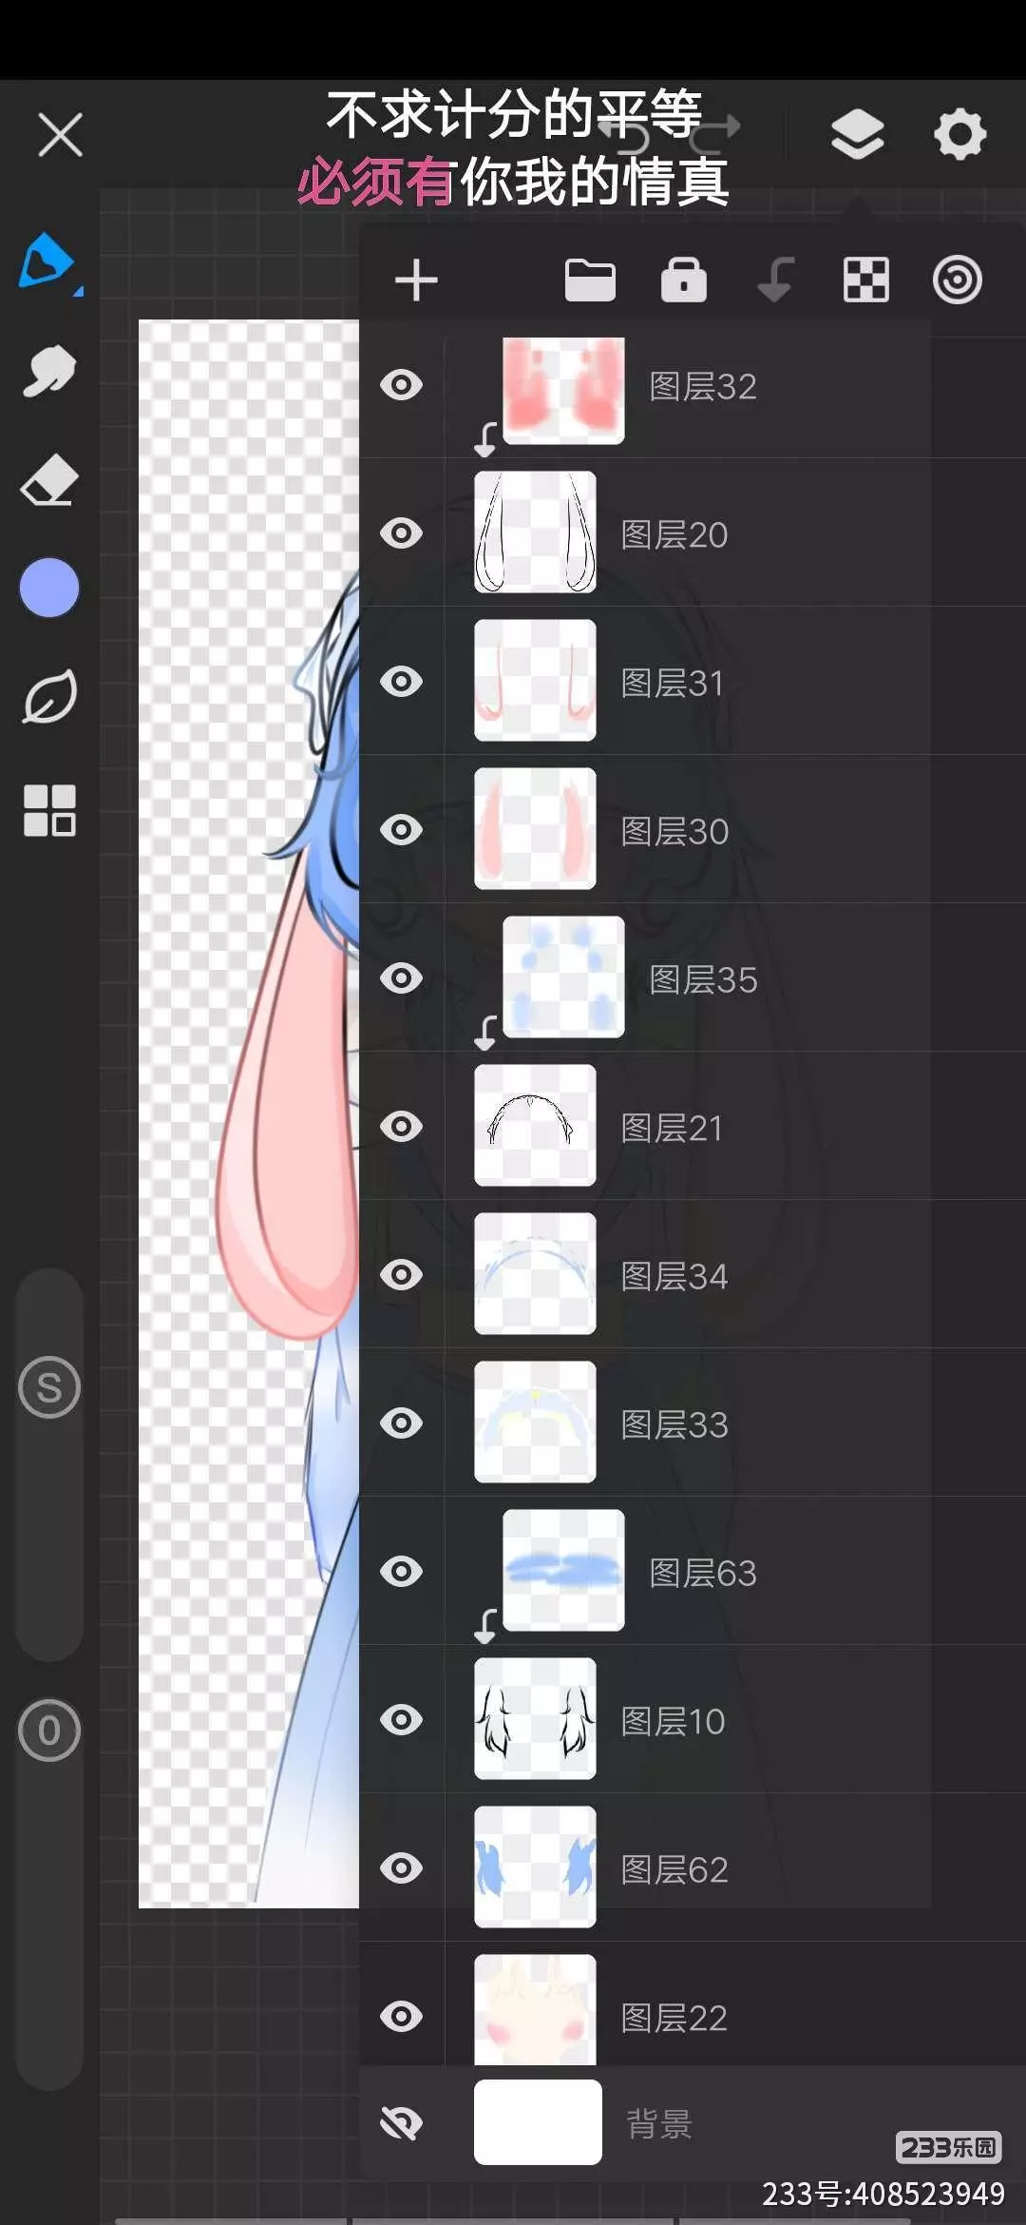
Task: Click layer name 图层10
Action: pos(673,1722)
